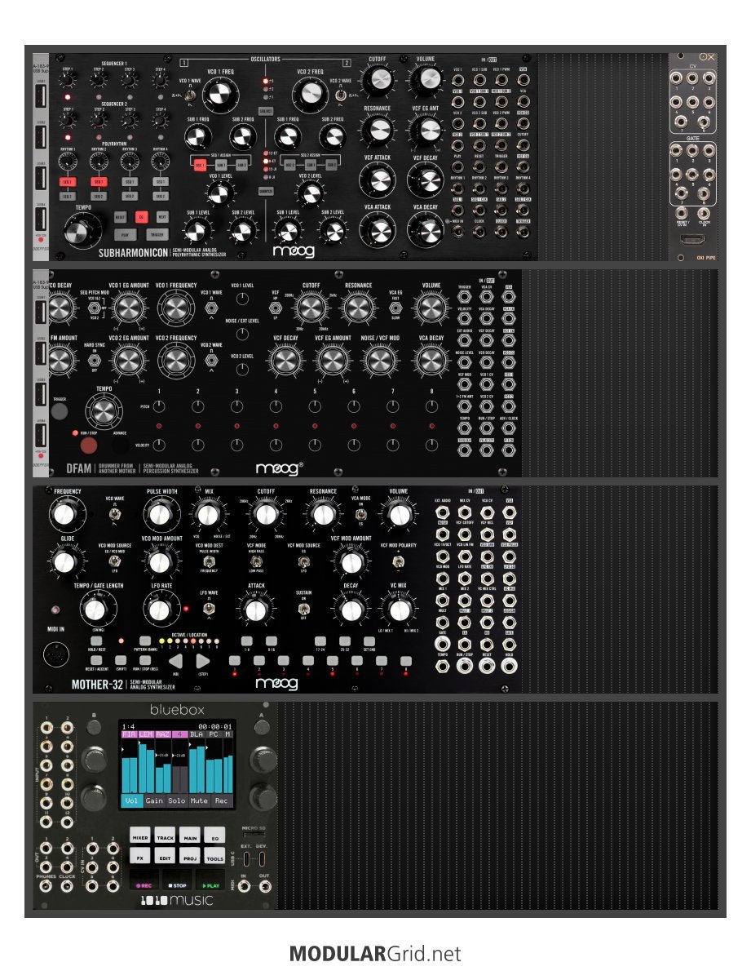Tap the TRACK button on bluebox

tap(166, 836)
